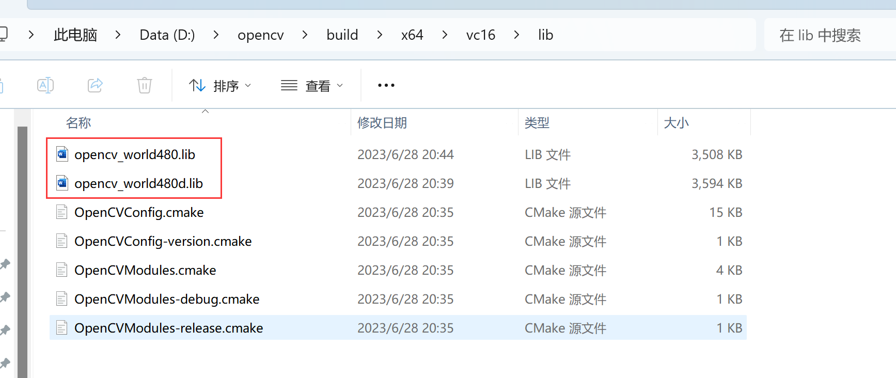Click the navigation pane vertical scrollbar
Screen dimensions: 896x378
(x=22, y=252)
